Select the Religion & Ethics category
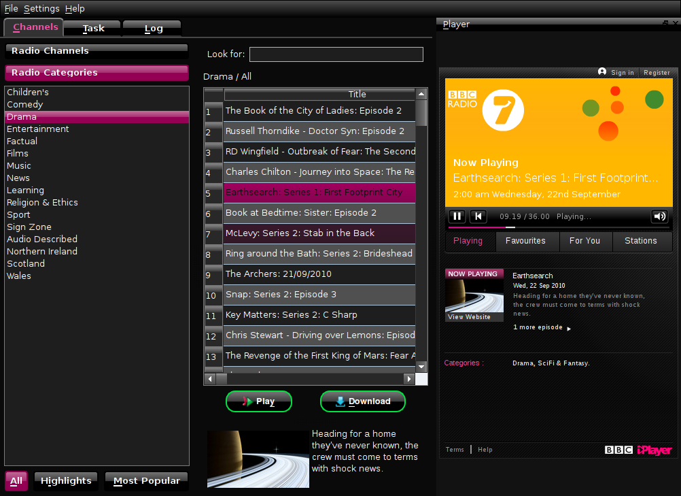Screen dimensions: 681x496 (x=97, y=203)
